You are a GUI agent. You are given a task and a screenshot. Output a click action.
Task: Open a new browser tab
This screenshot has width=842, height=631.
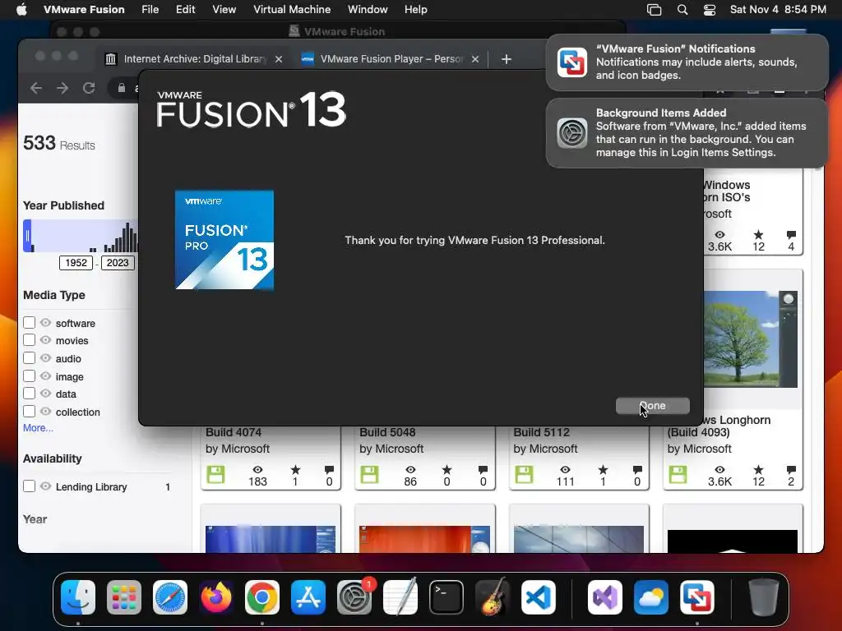(x=507, y=59)
